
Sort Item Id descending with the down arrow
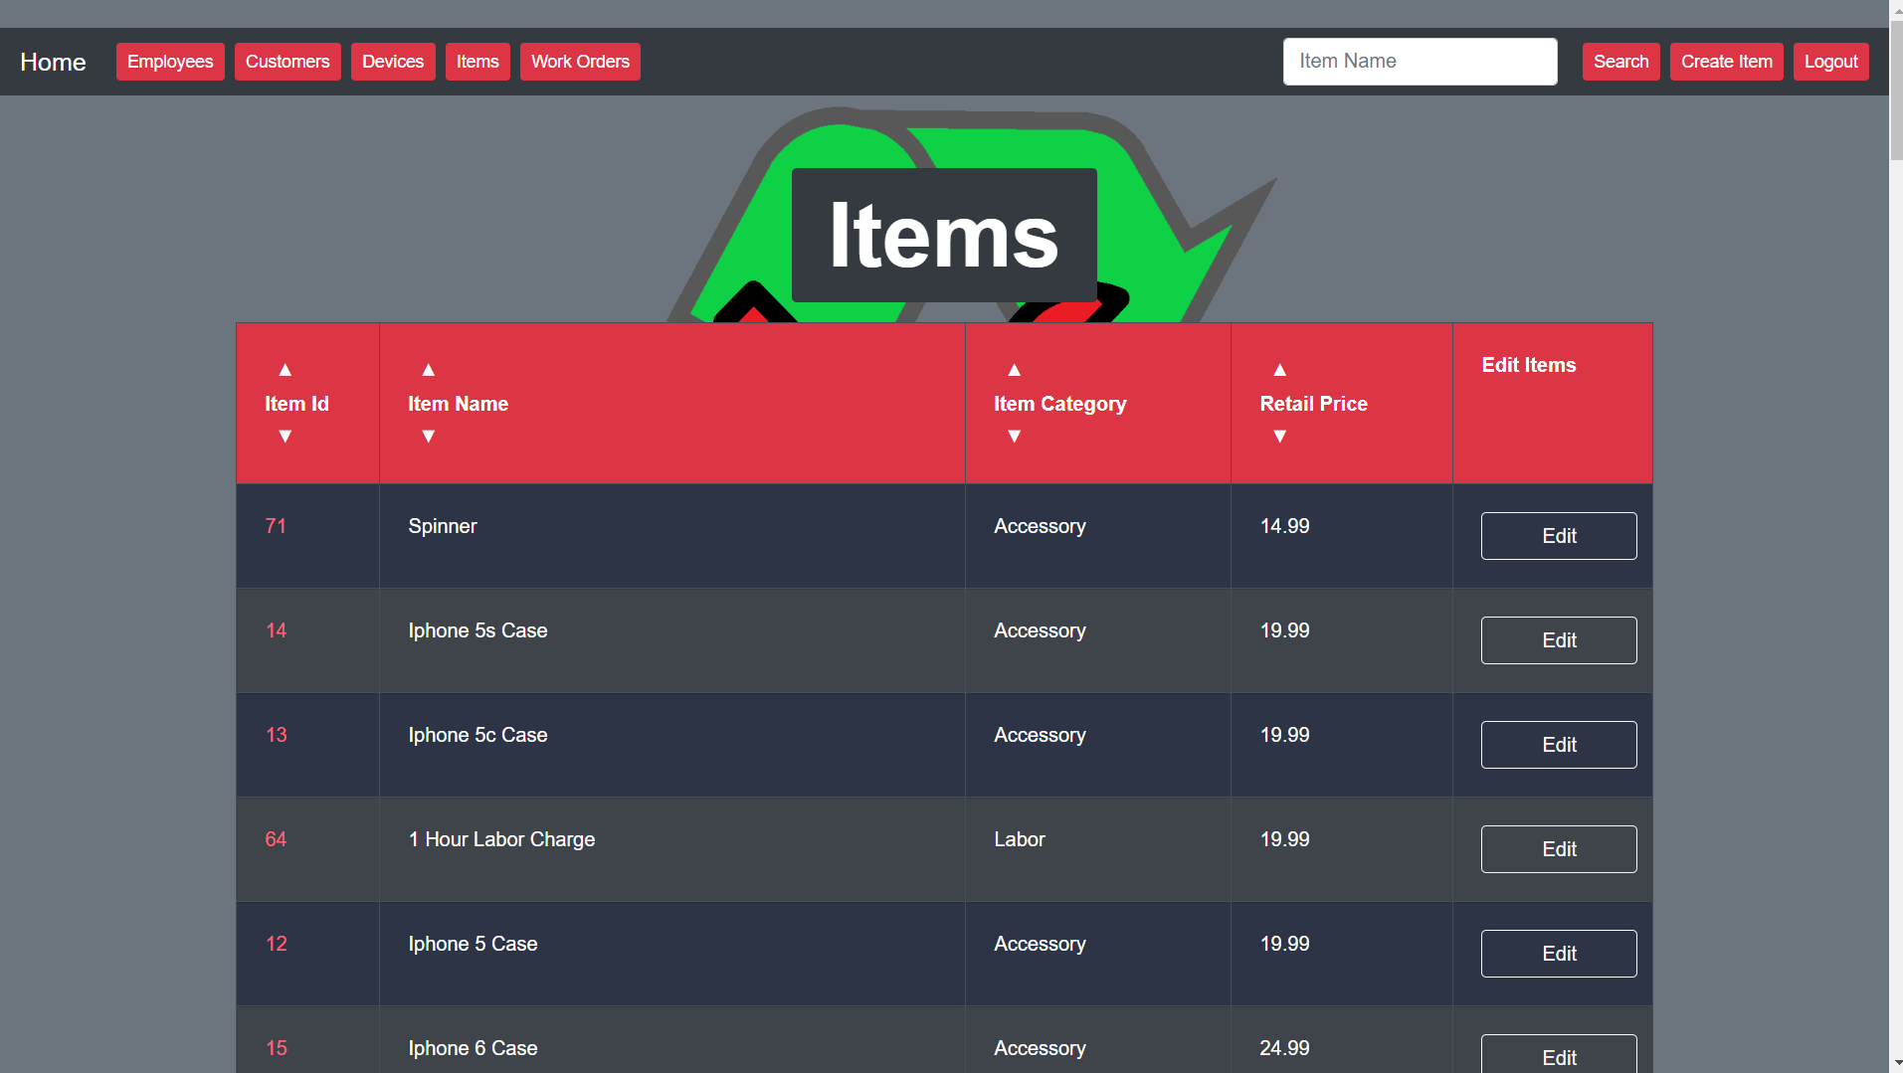(285, 437)
